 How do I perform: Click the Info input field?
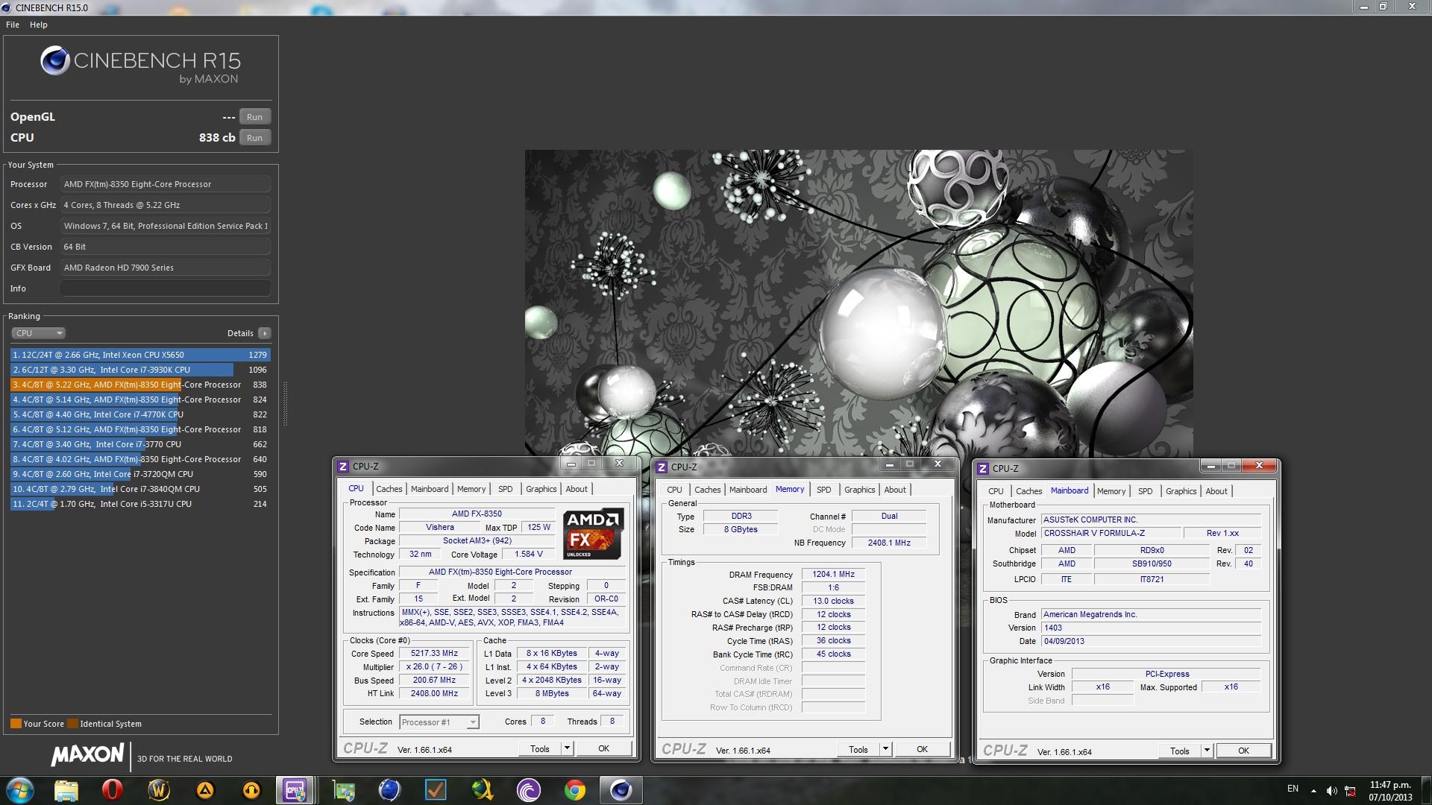(x=165, y=288)
